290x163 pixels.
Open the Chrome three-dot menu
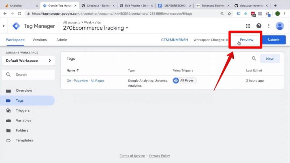[x=285, y=14]
